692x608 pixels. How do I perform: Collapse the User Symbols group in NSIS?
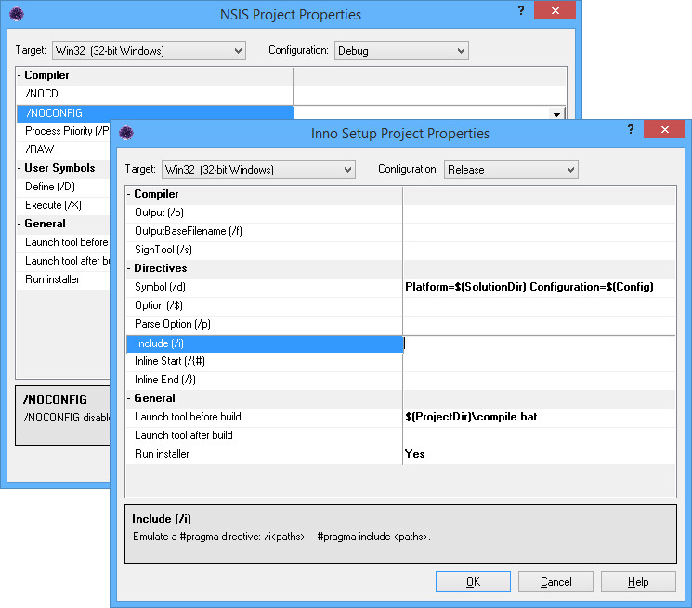[20, 168]
